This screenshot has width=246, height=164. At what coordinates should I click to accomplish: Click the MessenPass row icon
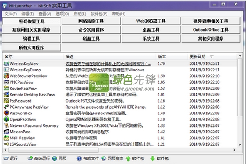pos(6,132)
